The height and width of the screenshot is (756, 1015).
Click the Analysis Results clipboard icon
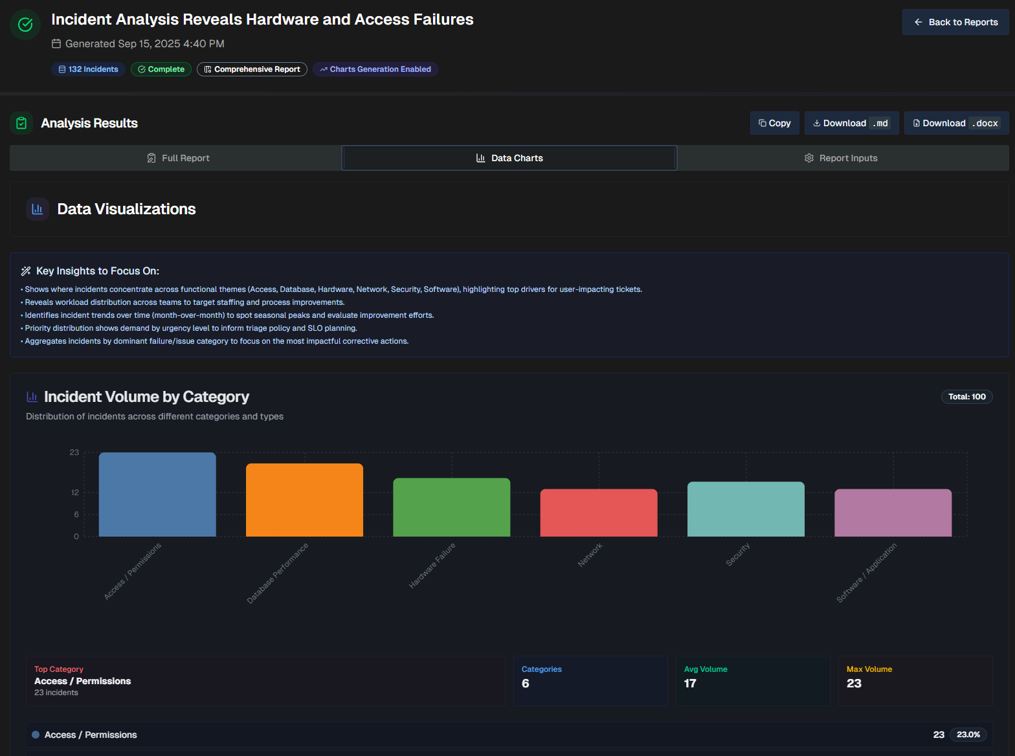coord(21,123)
